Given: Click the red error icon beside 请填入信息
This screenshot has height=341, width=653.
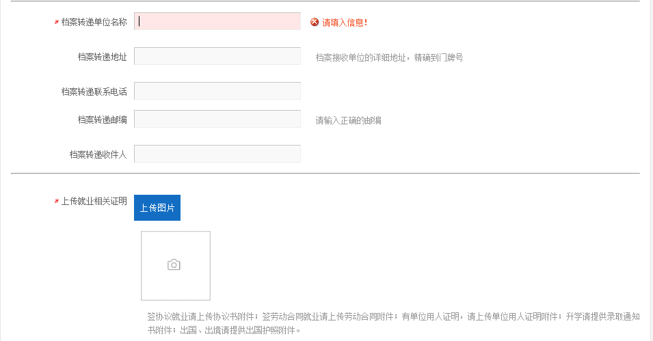Looking at the screenshot, I should click(x=315, y=23).
